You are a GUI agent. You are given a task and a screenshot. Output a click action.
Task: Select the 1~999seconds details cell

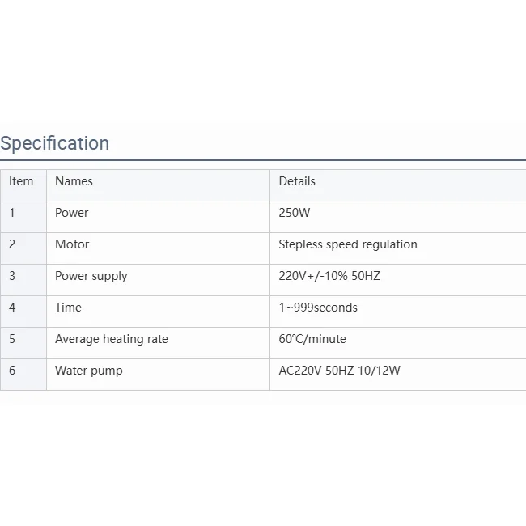click(318, 308)
